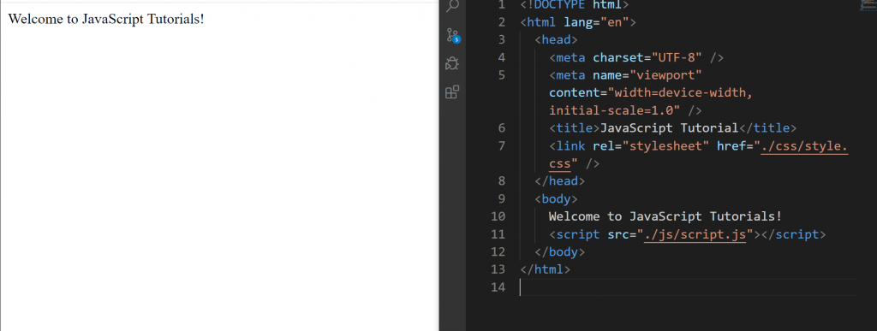This screenshot has height=331, width=877.
Task: Click the lang="en" attribute on line 2
Action: [597, 22]
